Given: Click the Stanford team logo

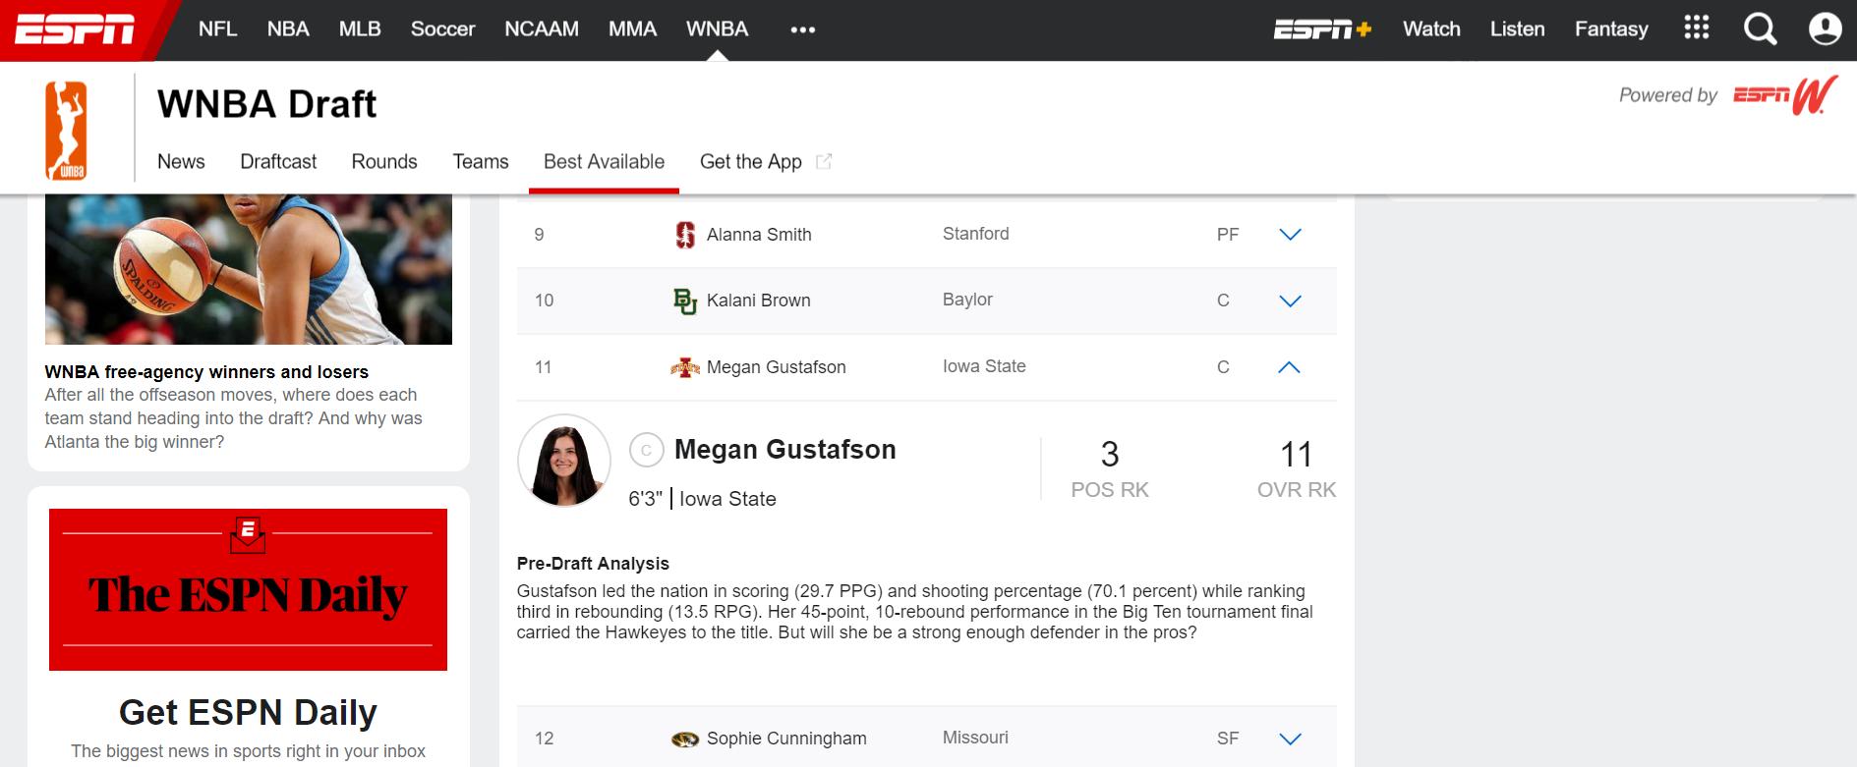Looking at the screenshot, I should (x=686, y=235).
